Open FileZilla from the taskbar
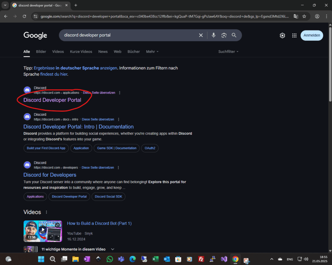 pos(201,259)
